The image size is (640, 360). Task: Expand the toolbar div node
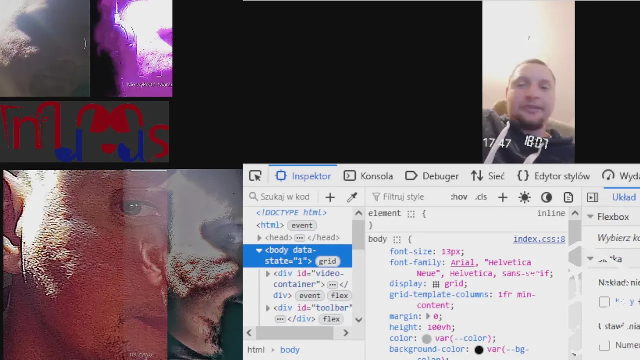[x=268, y=308]
